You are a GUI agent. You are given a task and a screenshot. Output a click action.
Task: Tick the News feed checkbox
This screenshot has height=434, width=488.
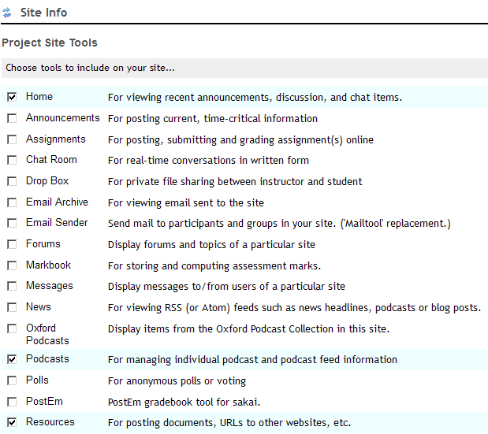point(12,307)
